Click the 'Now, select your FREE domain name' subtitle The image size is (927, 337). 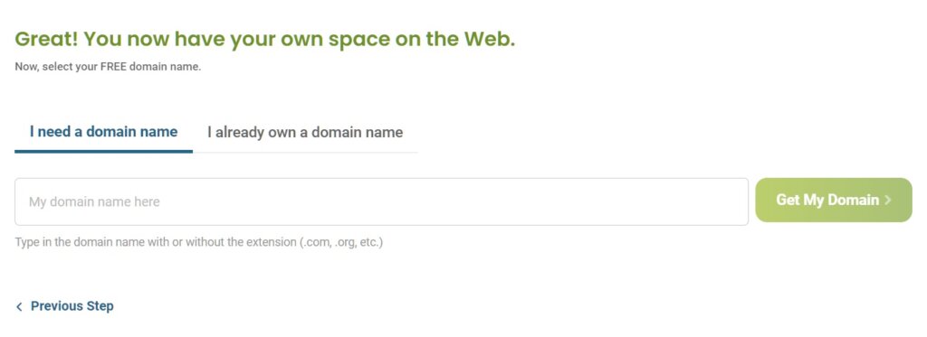click(x=109, y=67)
